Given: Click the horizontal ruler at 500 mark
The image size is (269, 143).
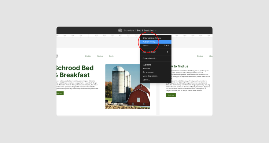Looking at the screenshot, I should point(128,36).
